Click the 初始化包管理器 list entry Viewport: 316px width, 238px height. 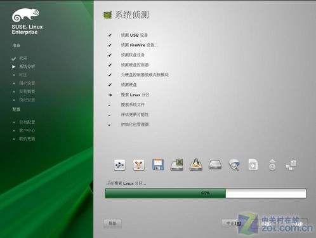coord(135,124)
